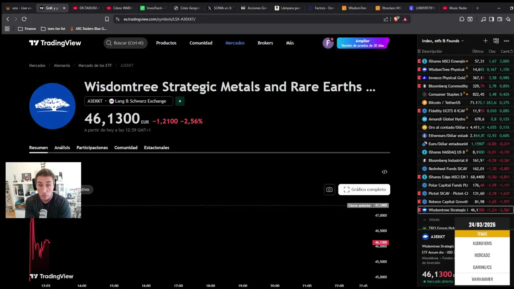Image resolution: width=514 pixels, height=289 pixels.
Task: Select Bloomberg Commodity watchlist row
Action: (x=466, y=86)
